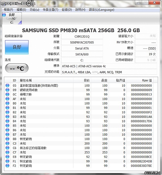
Task: Click status icon of attribute B6
Action: pos(7,130)
